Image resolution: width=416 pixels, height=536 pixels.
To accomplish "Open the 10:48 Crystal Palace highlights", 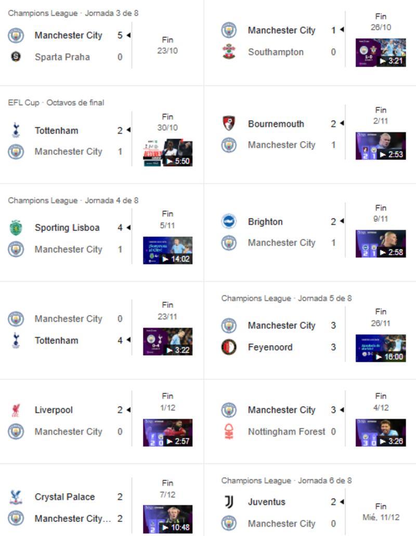I will (168, 519).
